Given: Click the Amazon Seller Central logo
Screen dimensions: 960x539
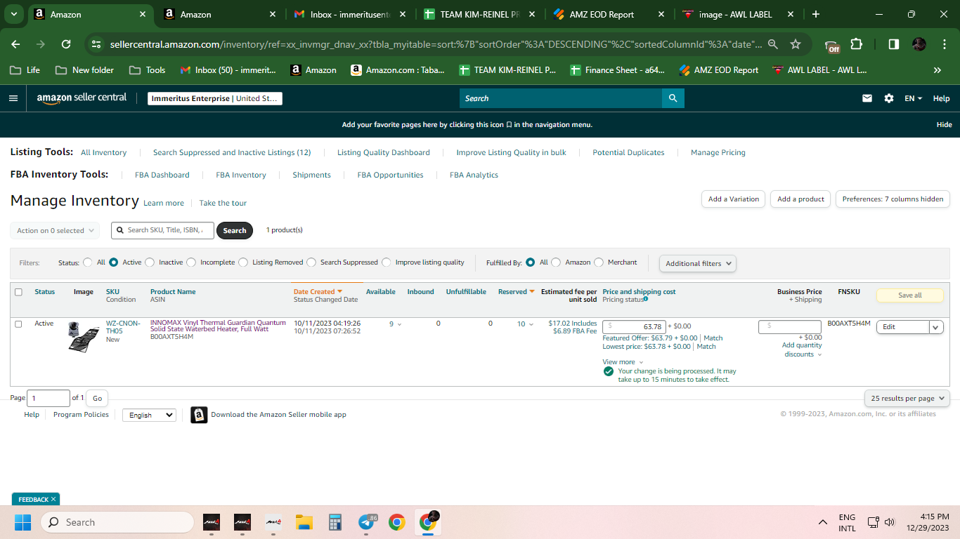Looking at the screenshot, I should coord(82,98).
